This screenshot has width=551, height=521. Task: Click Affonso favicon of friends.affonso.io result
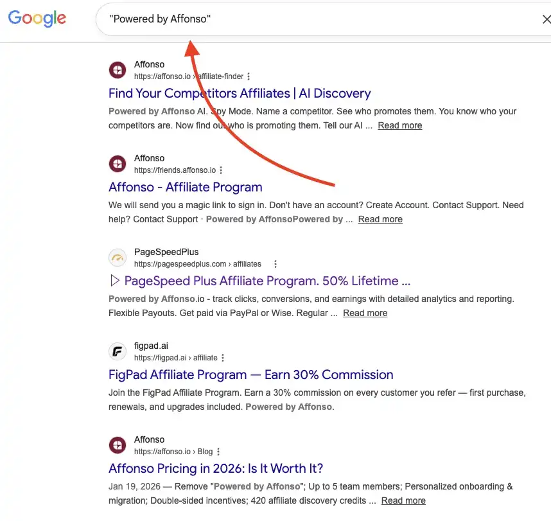click(x=118, y=164)
